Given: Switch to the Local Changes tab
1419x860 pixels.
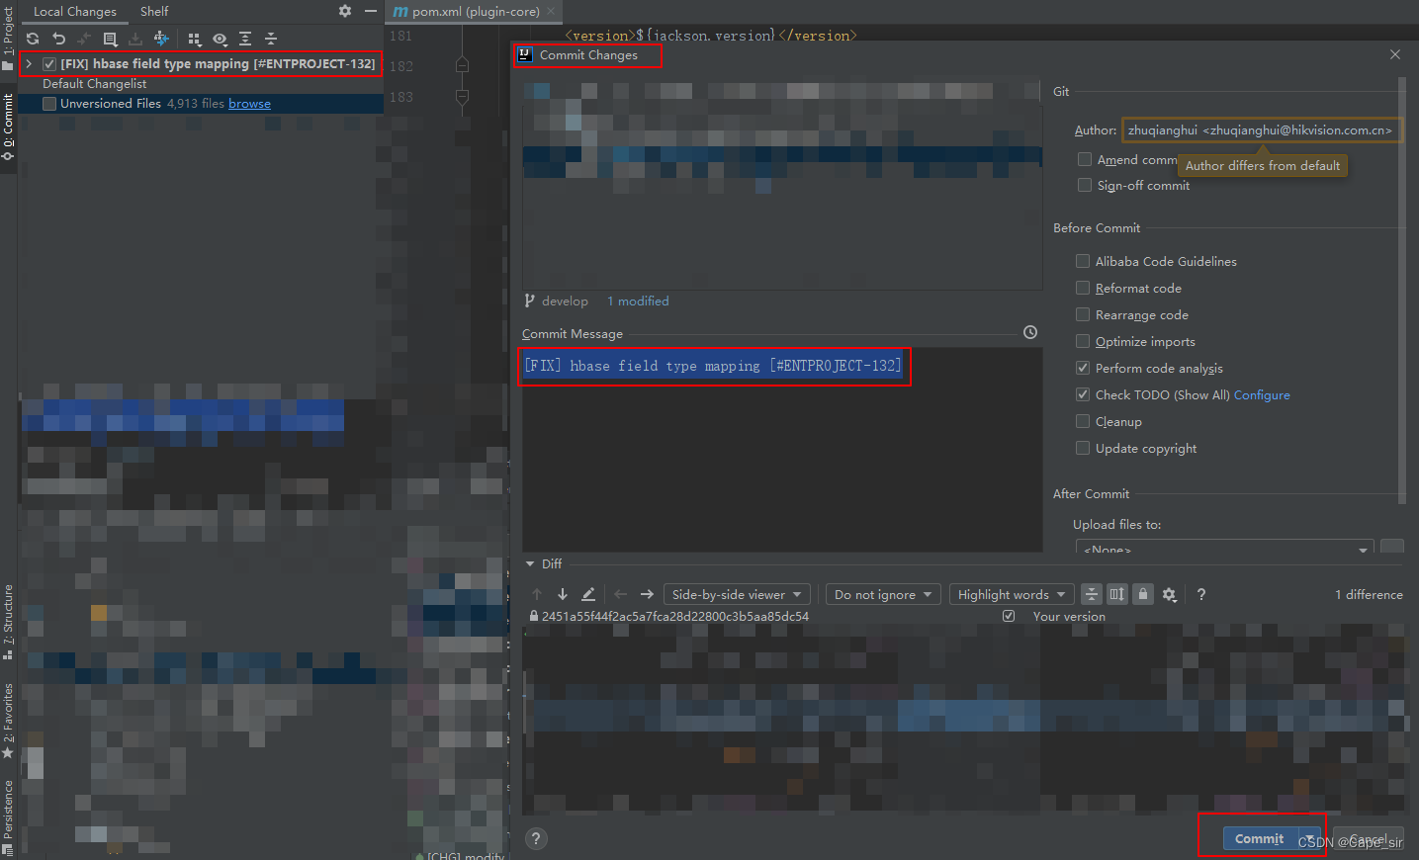Looking at the screenshot, I should click(x=74, y=11).
